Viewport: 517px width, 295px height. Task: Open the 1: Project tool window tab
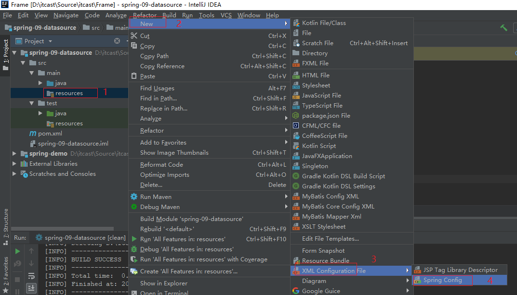6,53
